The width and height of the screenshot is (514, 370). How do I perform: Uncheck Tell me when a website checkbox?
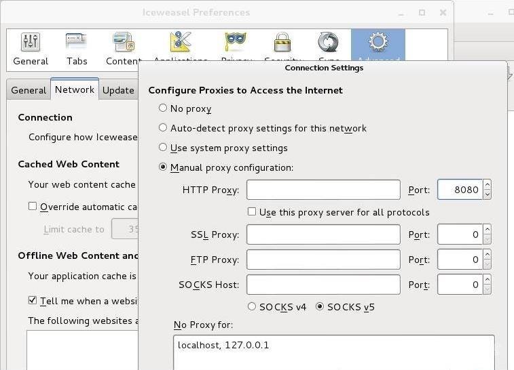tap(33, 300)
